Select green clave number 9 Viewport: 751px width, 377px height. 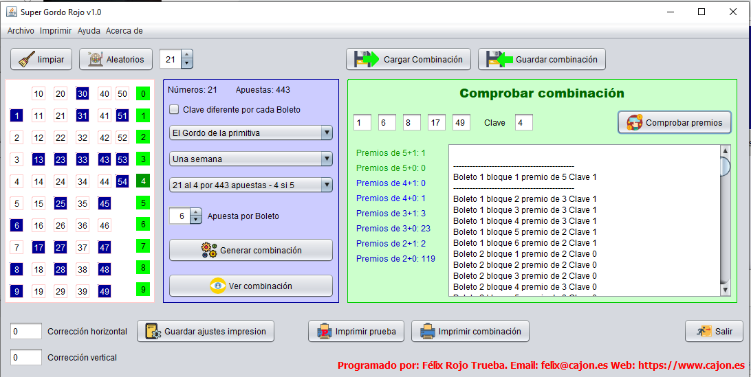coord(143,289)
